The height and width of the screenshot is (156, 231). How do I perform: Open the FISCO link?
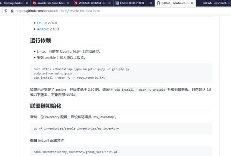coord(42,23)
